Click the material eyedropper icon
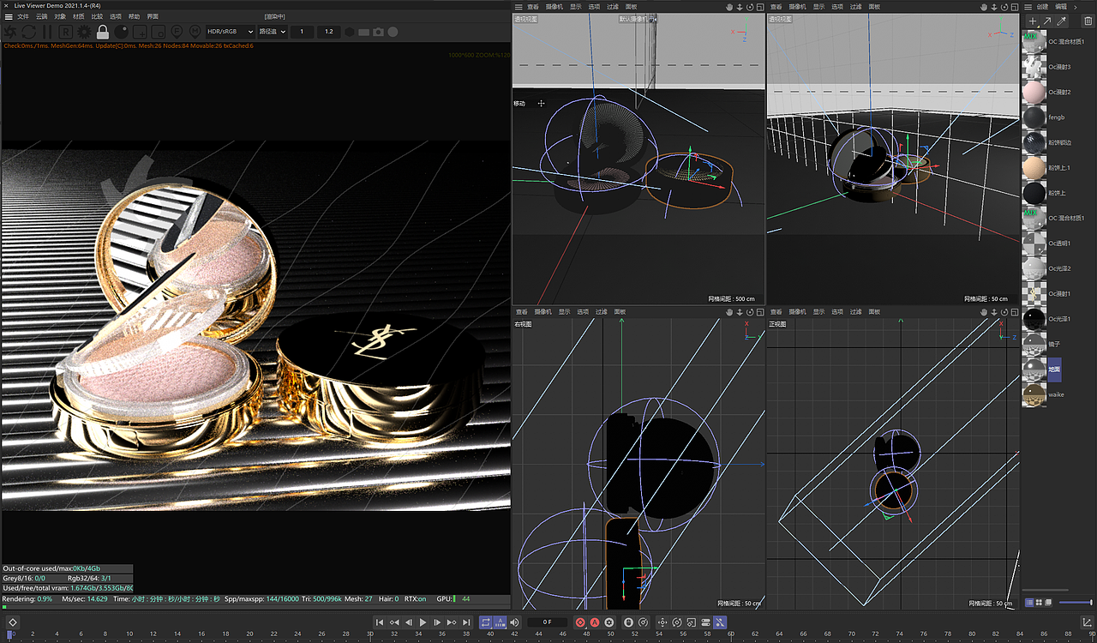1097x643 pixels. (1061, 21)
